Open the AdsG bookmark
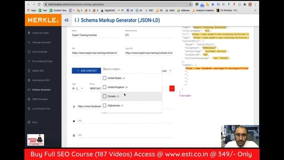This screenshot has height=160, width=284. (170, 11)
